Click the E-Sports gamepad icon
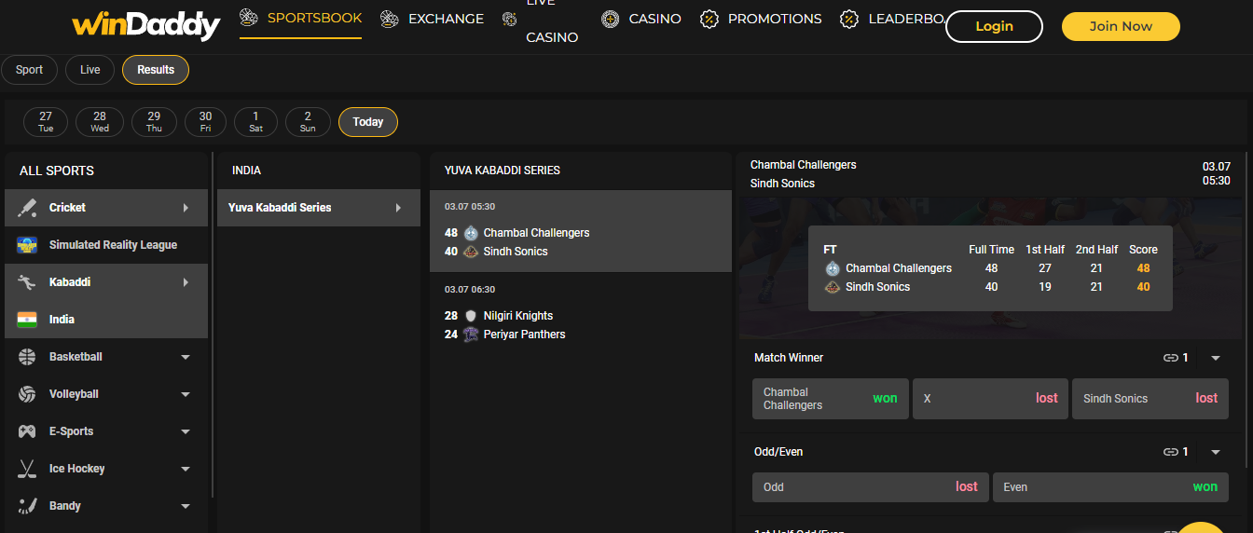Viewport: 1253px width, 533px height. [x=27, y=431]
